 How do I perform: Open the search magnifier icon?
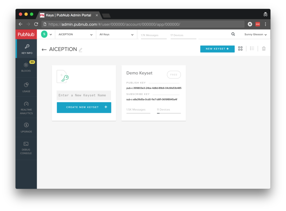pos(233,34)
